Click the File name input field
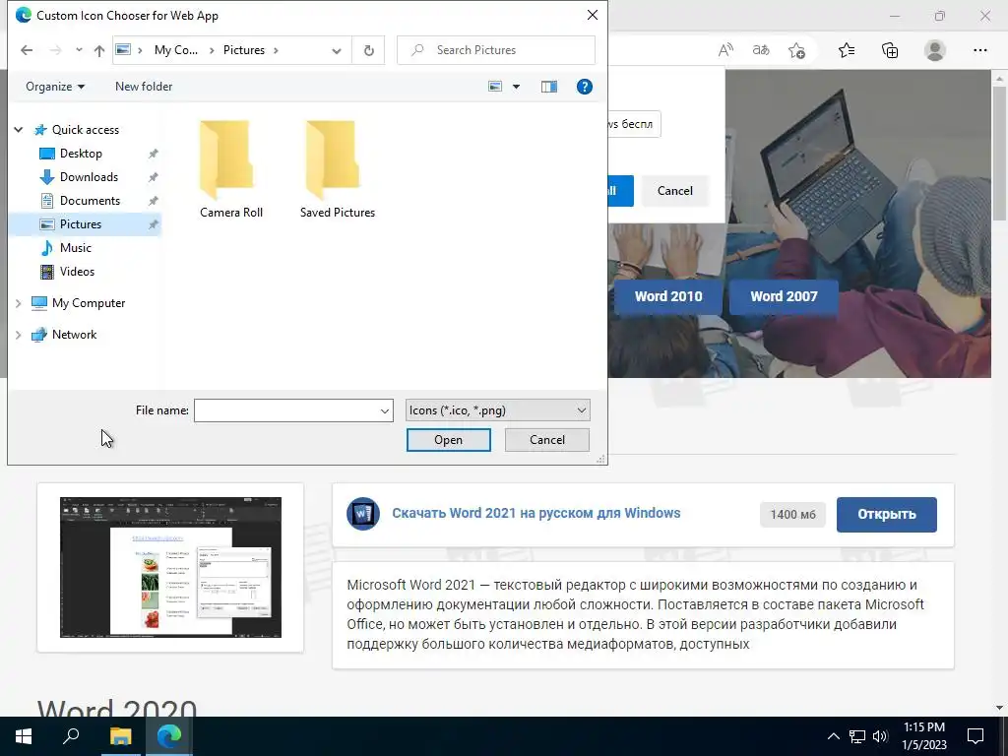 (x=286, y=410)
